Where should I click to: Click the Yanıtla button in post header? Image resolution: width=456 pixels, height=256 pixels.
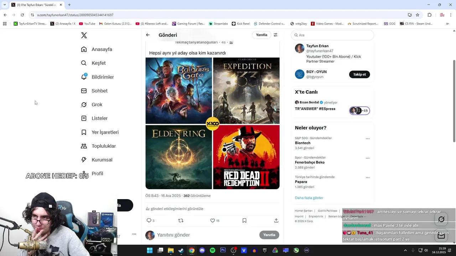click(261, 35)
